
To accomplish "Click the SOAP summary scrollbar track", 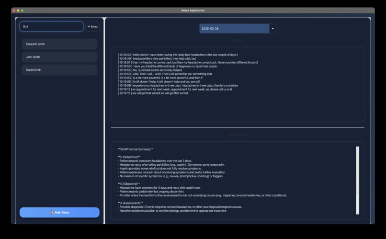I will point(357,181).
